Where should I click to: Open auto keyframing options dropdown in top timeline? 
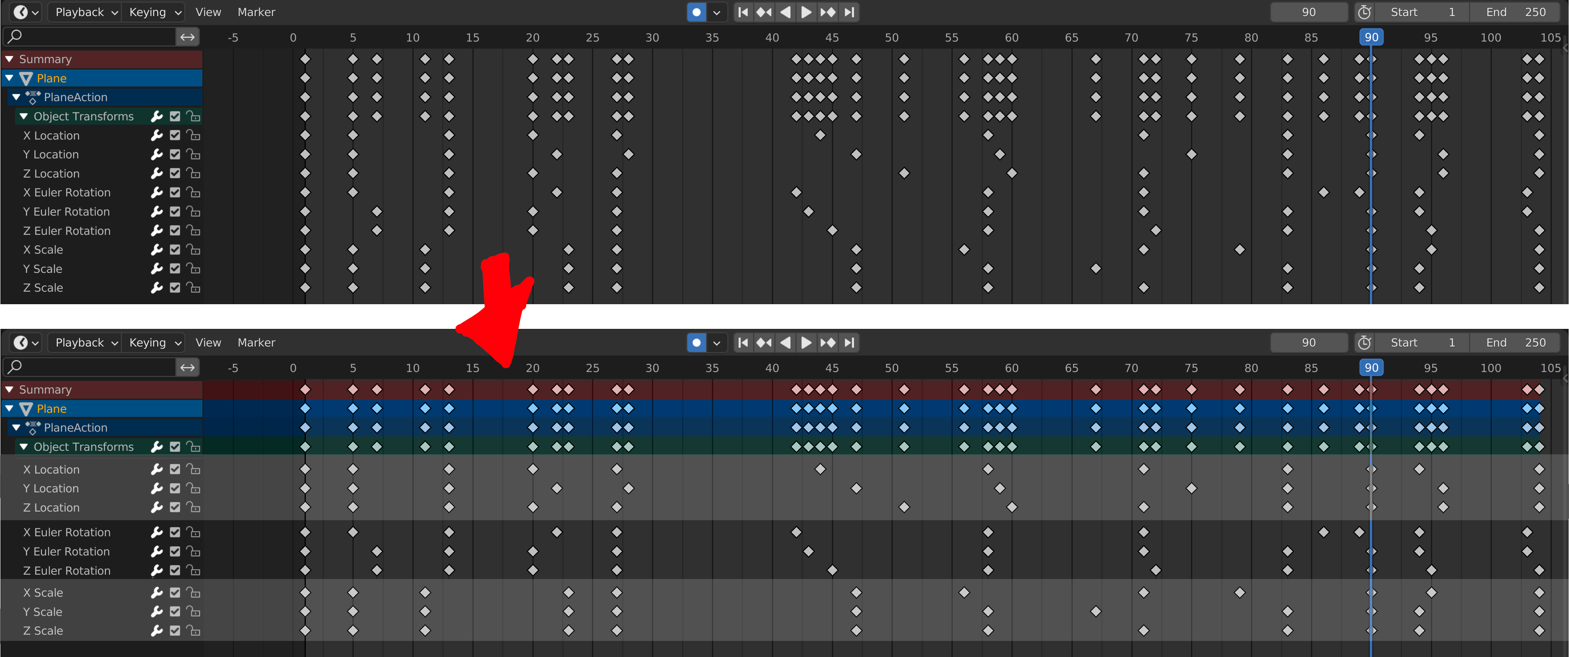tap(717, 12)
